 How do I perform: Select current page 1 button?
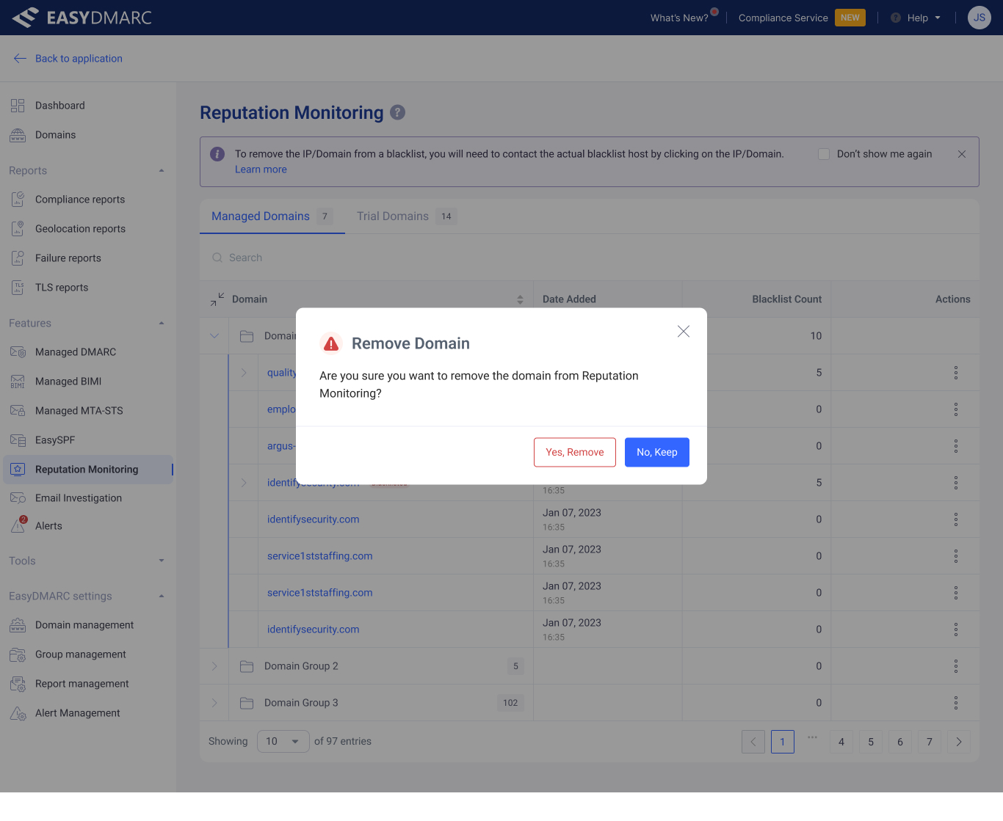(783, 742)
